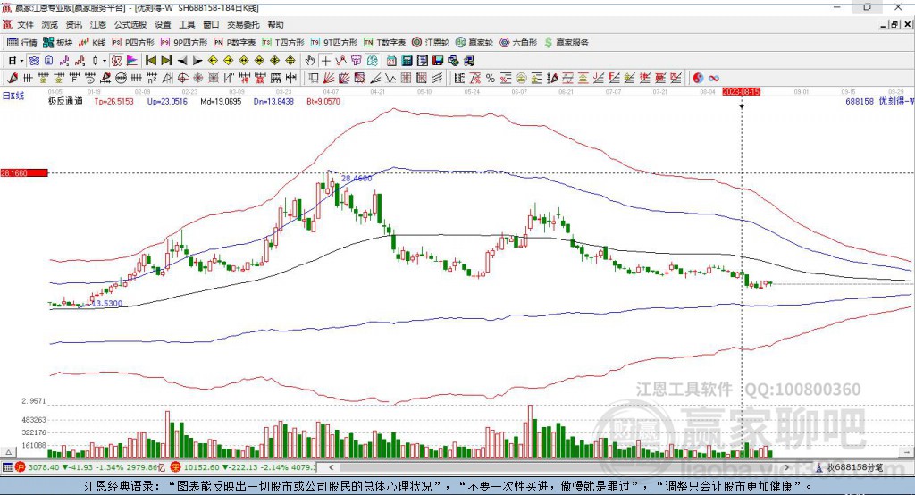This screenshot has width=915, height=495.
Task: Click the small table icon in status bar
Action: [x=7, y=467]
